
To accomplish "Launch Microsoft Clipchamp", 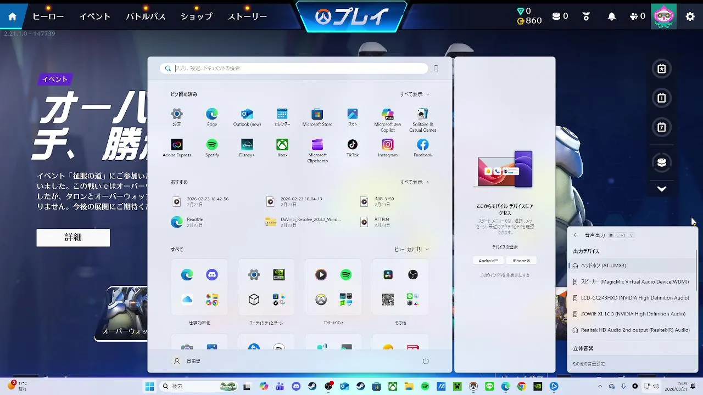I will tap(317, 150).
